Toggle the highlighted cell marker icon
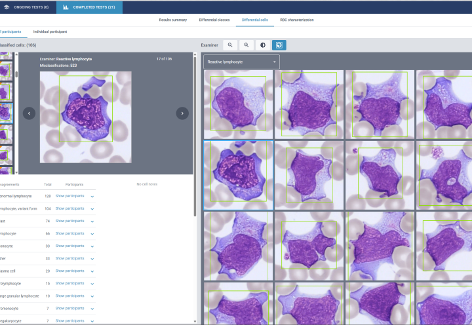Image resolution: width=472 pixels, height=325 pixels. (279, 45)
